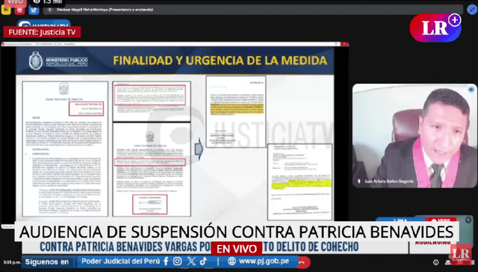This screenshot has width=478, height=272.
Task: Click the Facebook icon in the bottom banner
Action: coord(166,262)
